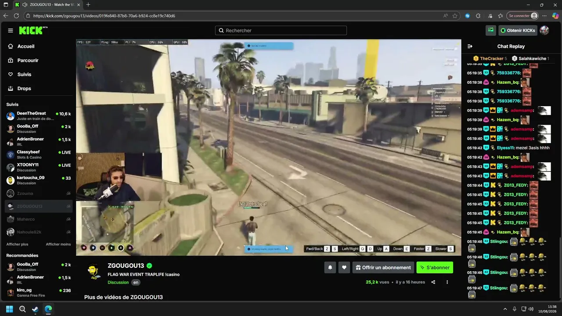
Task: Open the taskbar microphone indicator
Action: tap(515, 309)
